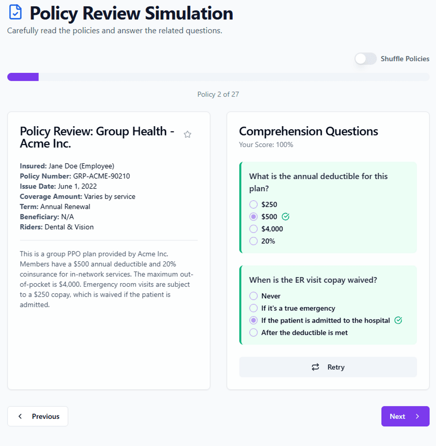Click the document check logo icon

click(15, 13)
